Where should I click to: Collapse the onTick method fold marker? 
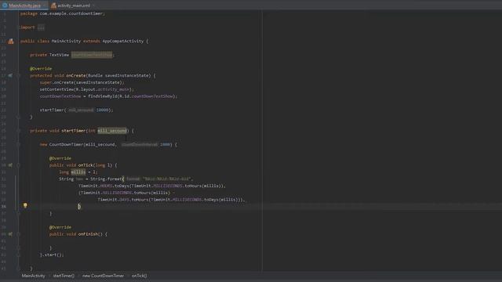[18, 165]
